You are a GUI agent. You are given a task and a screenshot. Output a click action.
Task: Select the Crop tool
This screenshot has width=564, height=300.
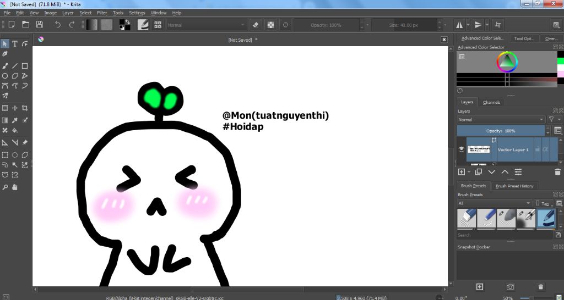coord(25,108)
